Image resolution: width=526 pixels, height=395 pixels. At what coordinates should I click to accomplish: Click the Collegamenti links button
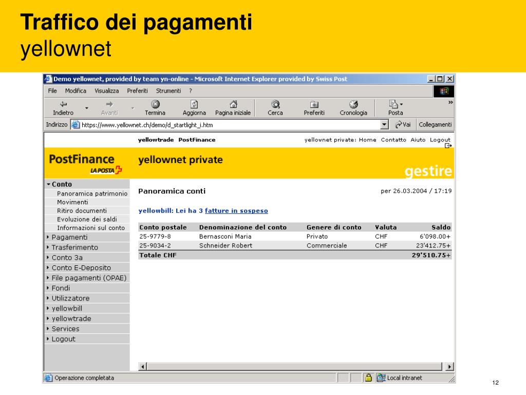pos(435,124)
